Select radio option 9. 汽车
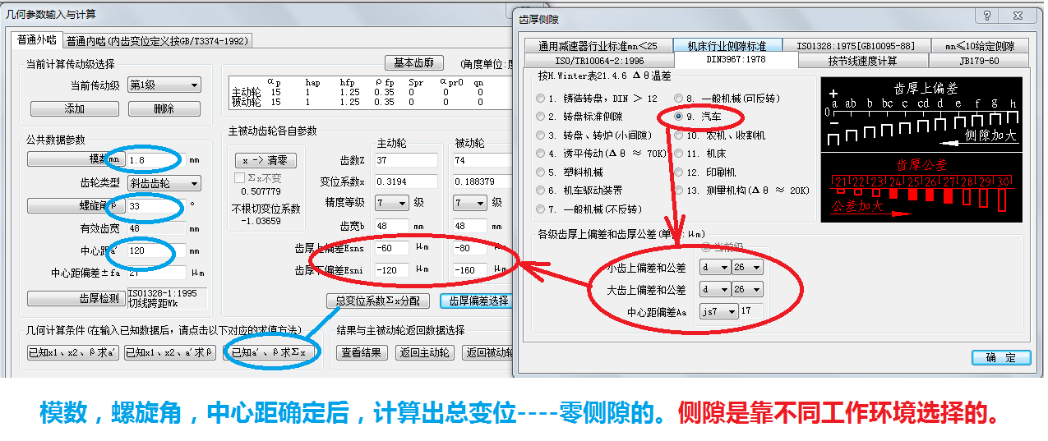Image resolution: width=1048 pixels, height=441 pixels. (678, 117)
